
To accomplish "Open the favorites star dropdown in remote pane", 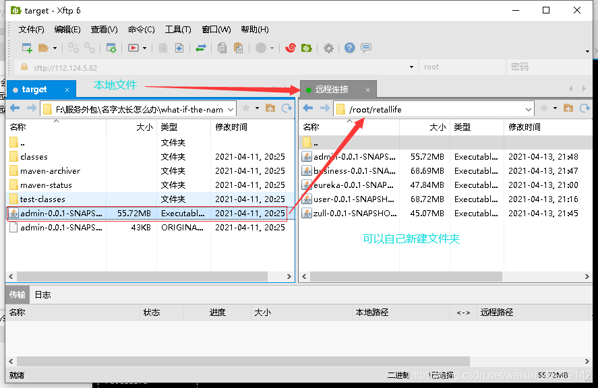I will tap(543, 108).
